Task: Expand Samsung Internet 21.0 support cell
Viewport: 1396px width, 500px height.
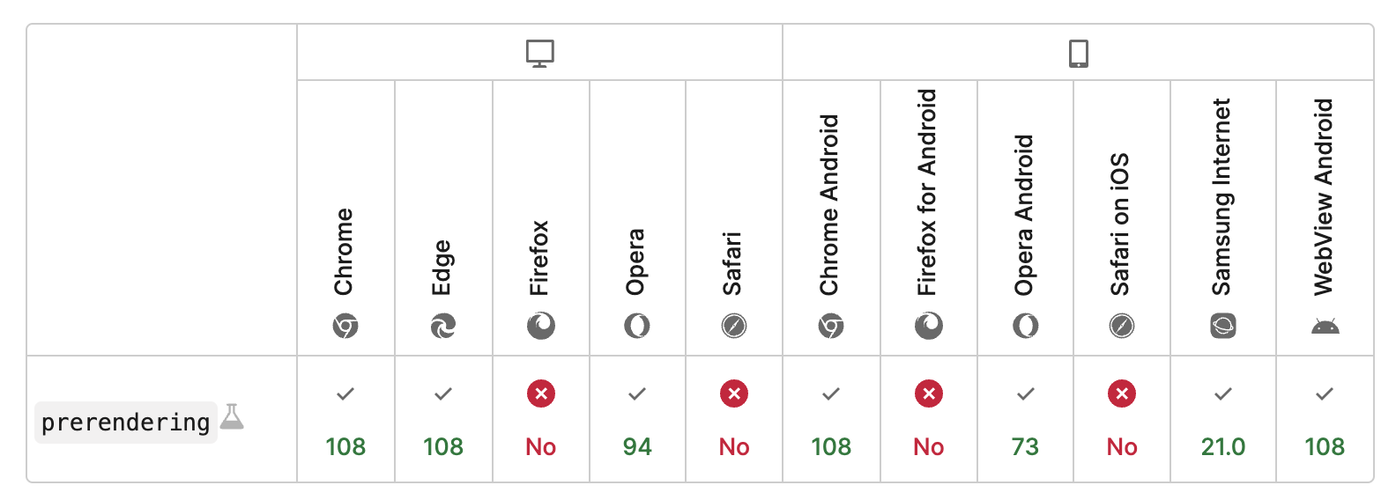Action: tap(1222, 420)
